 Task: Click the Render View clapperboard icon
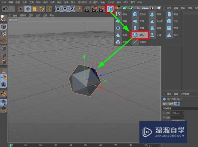coord(87,9)
